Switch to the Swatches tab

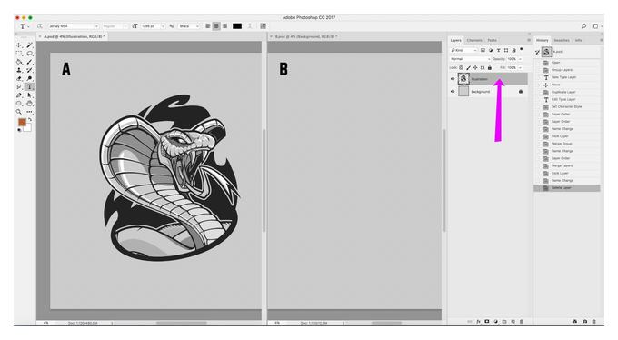562,40
